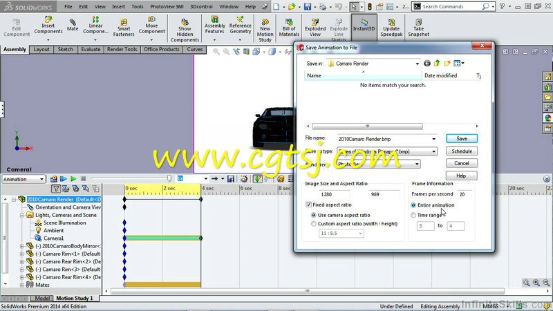Viewport: 553px width, 311px height.
Task: Toggle the Autokey icon in motion toolbar
Action: pos(257,179)
